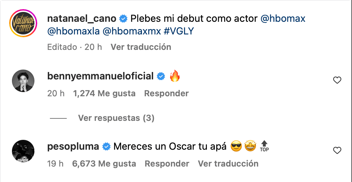Open pesopluma's avatar
The image size is (352, 182).
tap(24, 150)
